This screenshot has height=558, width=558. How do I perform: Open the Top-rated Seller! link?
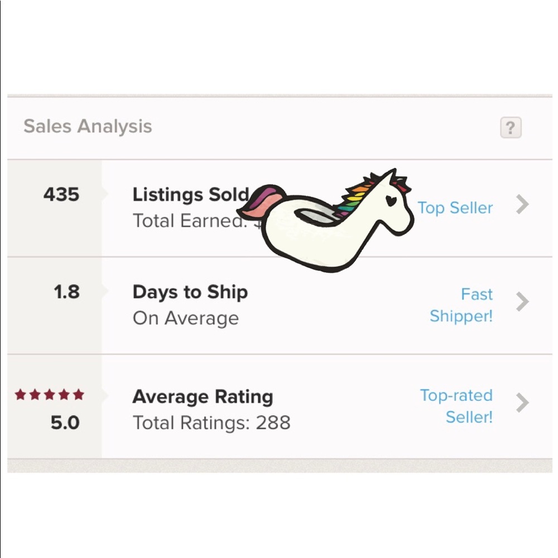(x=456, y=406)
